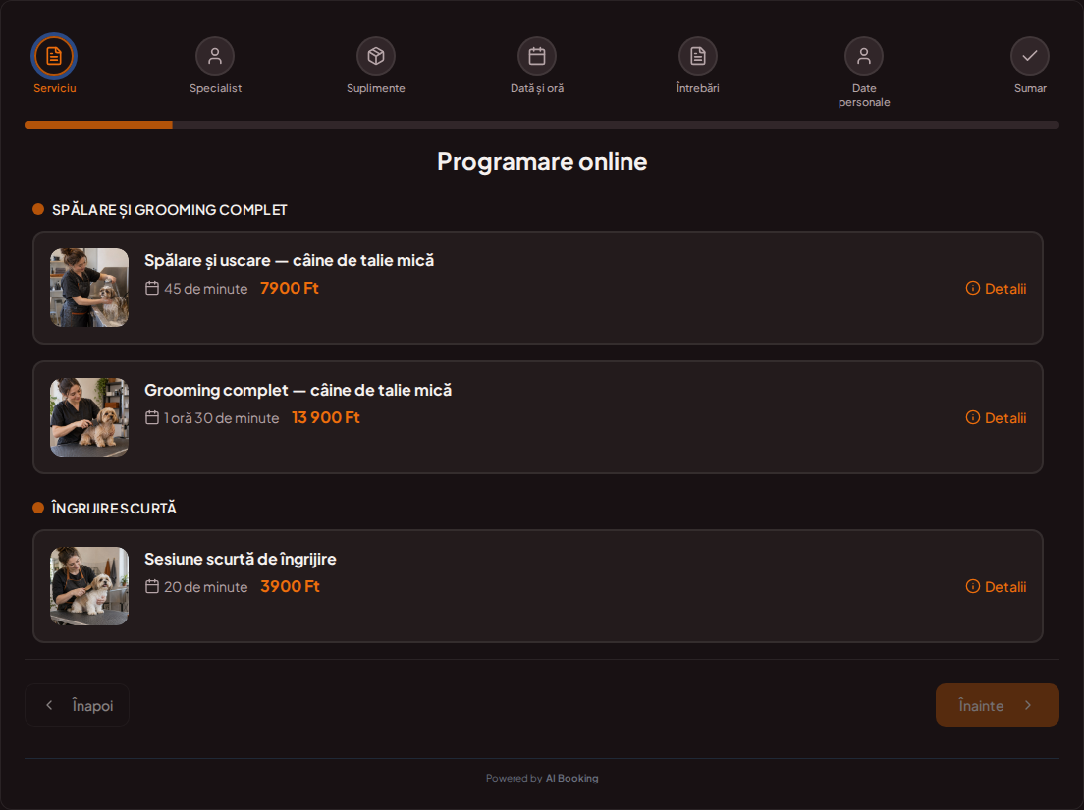
Task: Open Detalii link for Grooming complet
Action: click(x=997, y=417)
